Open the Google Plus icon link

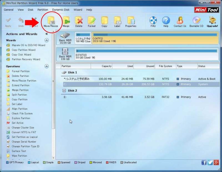tap(216, 163)
